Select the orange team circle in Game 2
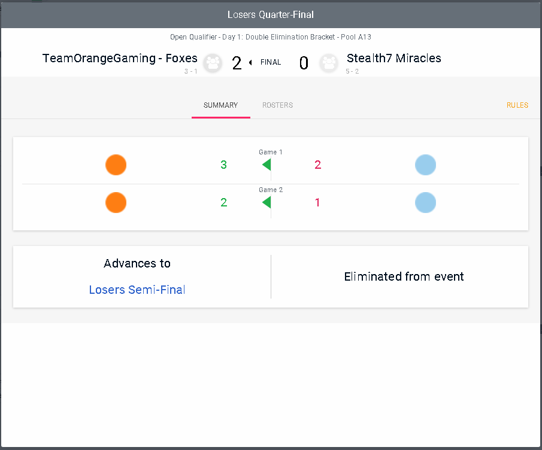 [116, 202]
